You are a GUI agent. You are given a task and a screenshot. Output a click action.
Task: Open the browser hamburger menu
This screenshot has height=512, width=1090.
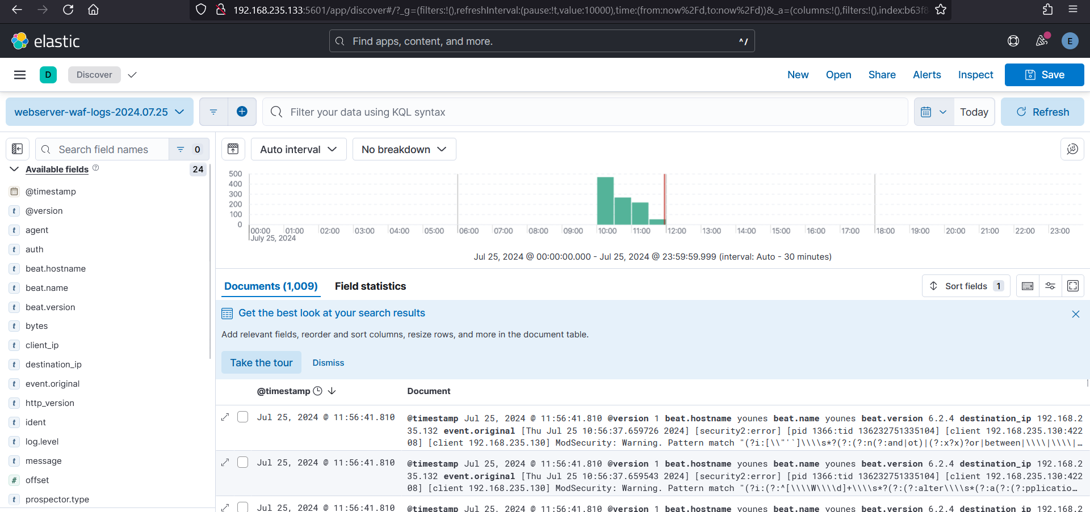[1073, 10]
